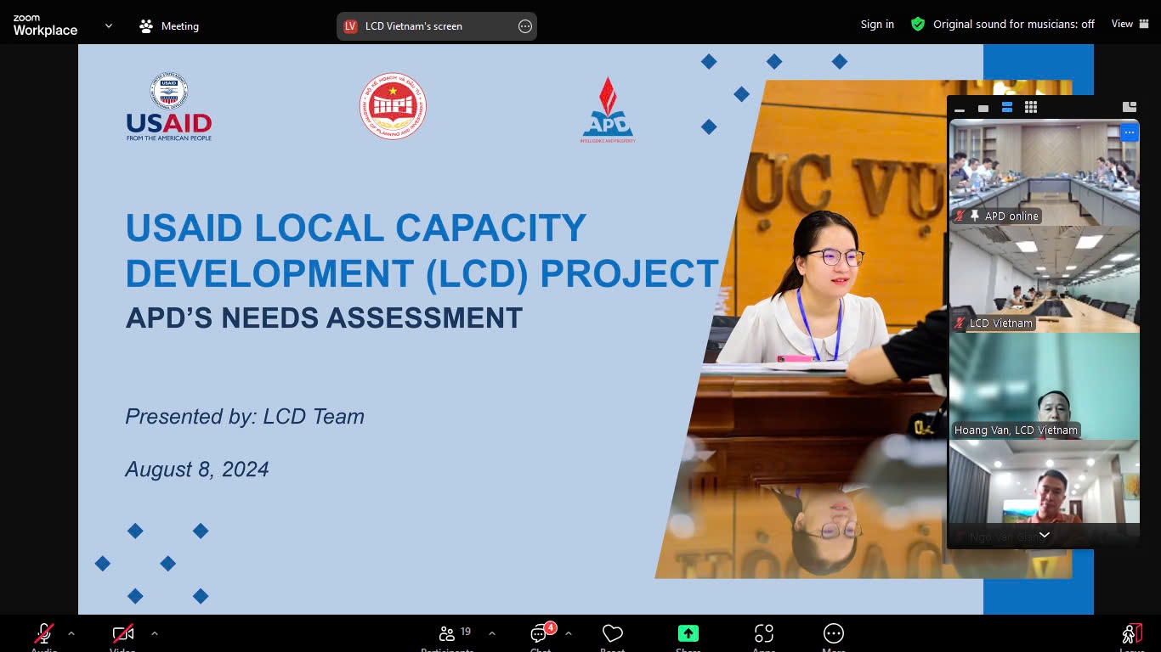The image size is (1161, 652).
Task: Open the Zoom Workplace dropdown arrow
Action: coord(109,25)
